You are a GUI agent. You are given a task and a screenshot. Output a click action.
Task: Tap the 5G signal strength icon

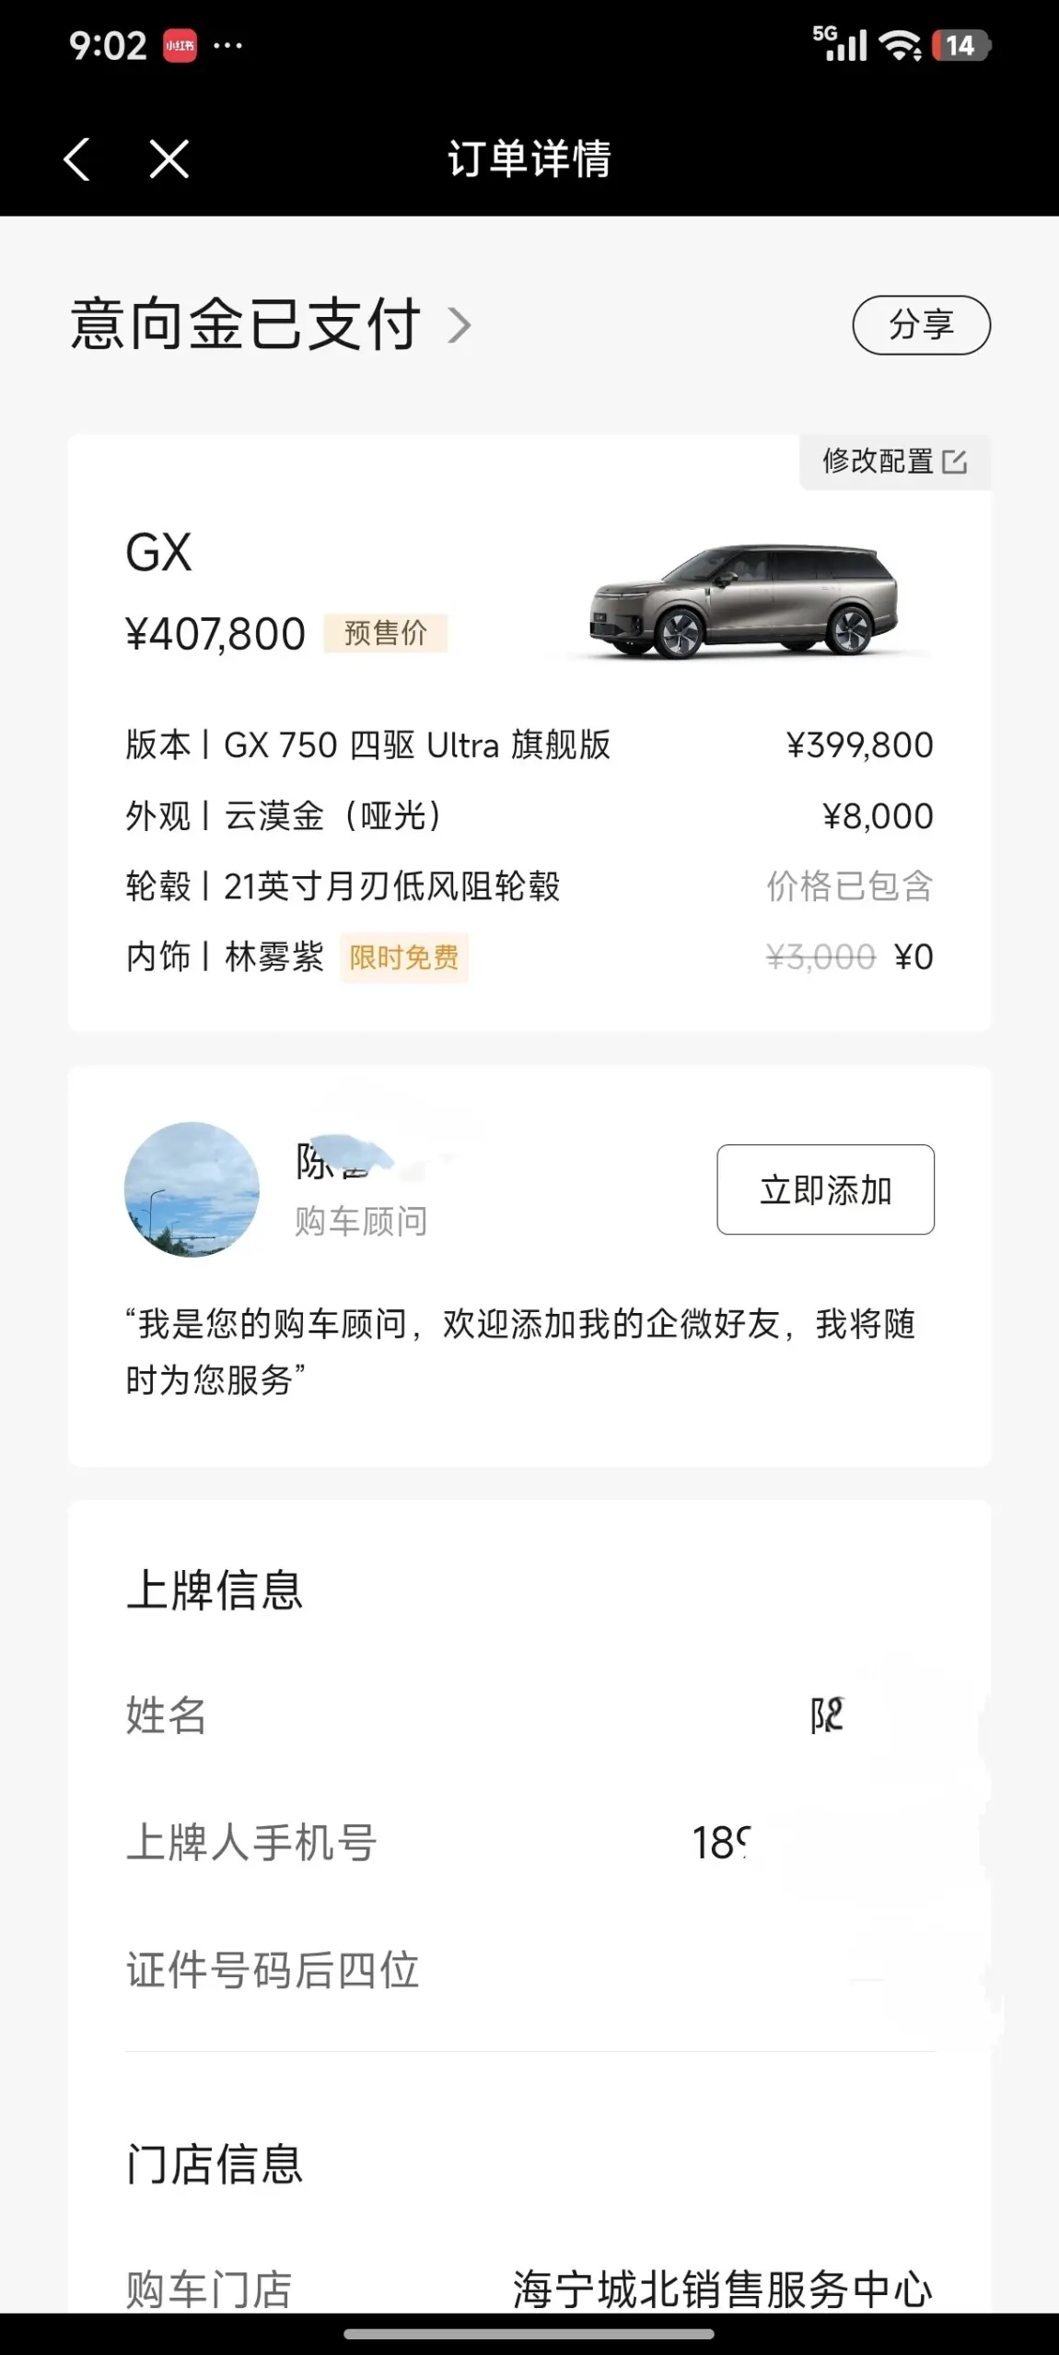click(x=839, y=43)
